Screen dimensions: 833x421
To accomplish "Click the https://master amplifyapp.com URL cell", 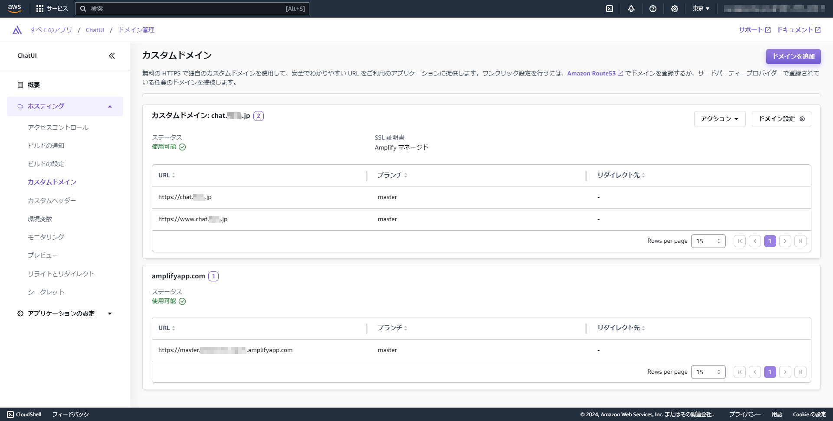I will click(x=225, y=350).
